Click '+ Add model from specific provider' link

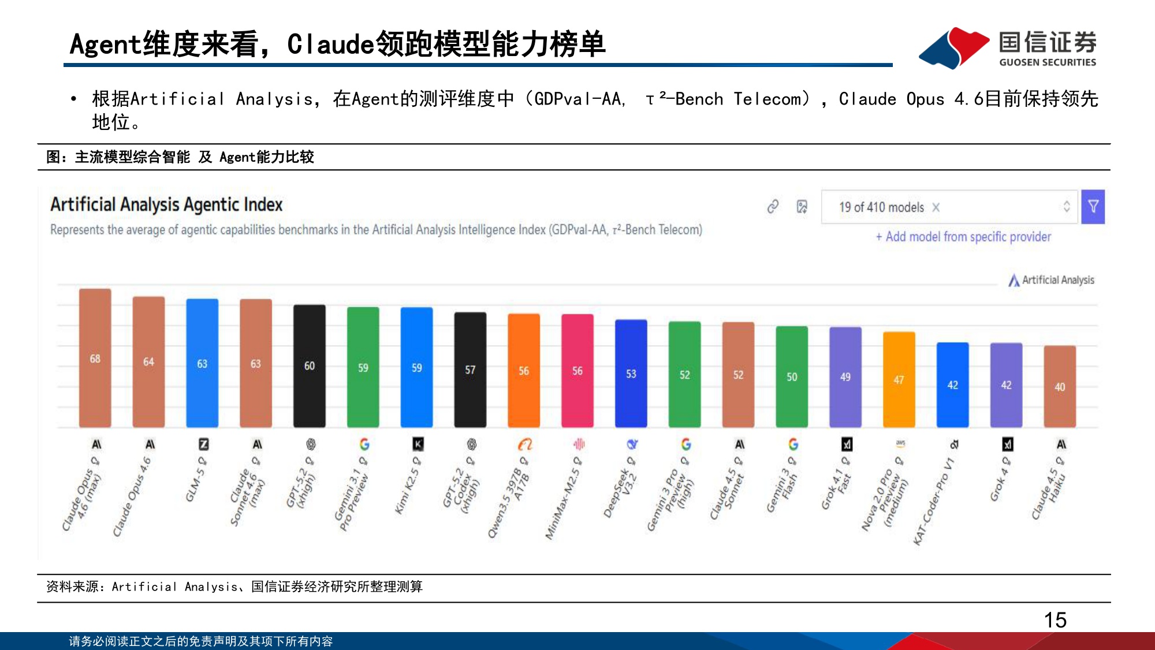(963, 237)
